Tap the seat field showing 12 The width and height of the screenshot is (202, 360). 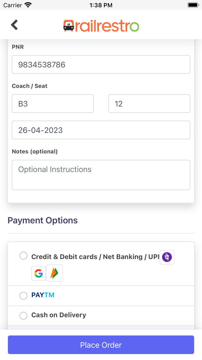pyautogui.click(x=149, y=104)
